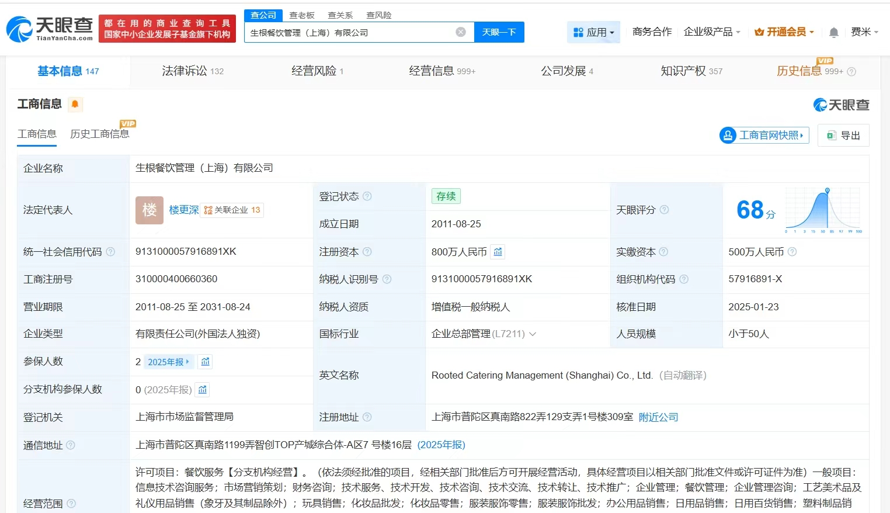Open the 贾米 user account dropdown
Image resolution: width=890 pixels, height=513 pixels.
coord(864,32)
